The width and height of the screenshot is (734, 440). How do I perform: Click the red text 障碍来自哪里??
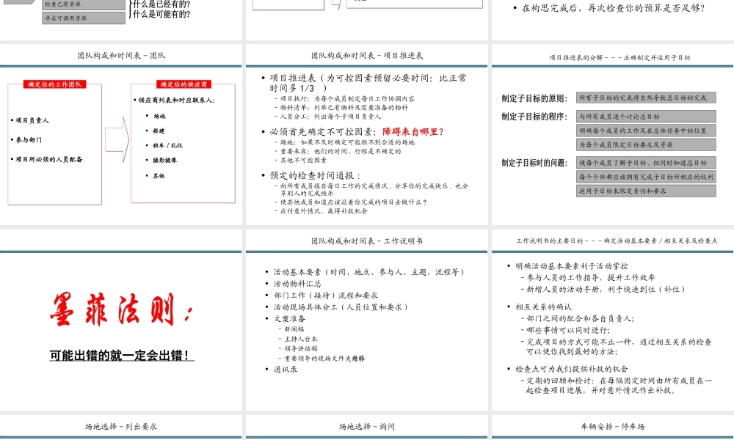click(x=413, y=132)
